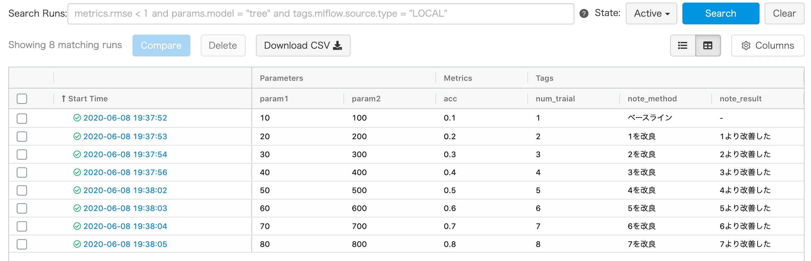Click the note_result column header
Viewport: 811px width, 261px height.
coord(741,99)
